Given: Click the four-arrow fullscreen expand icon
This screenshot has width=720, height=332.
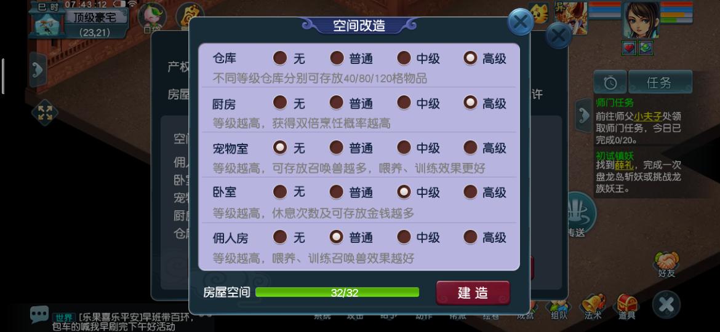Looking at the screenshot, I should tap(45, 113).
